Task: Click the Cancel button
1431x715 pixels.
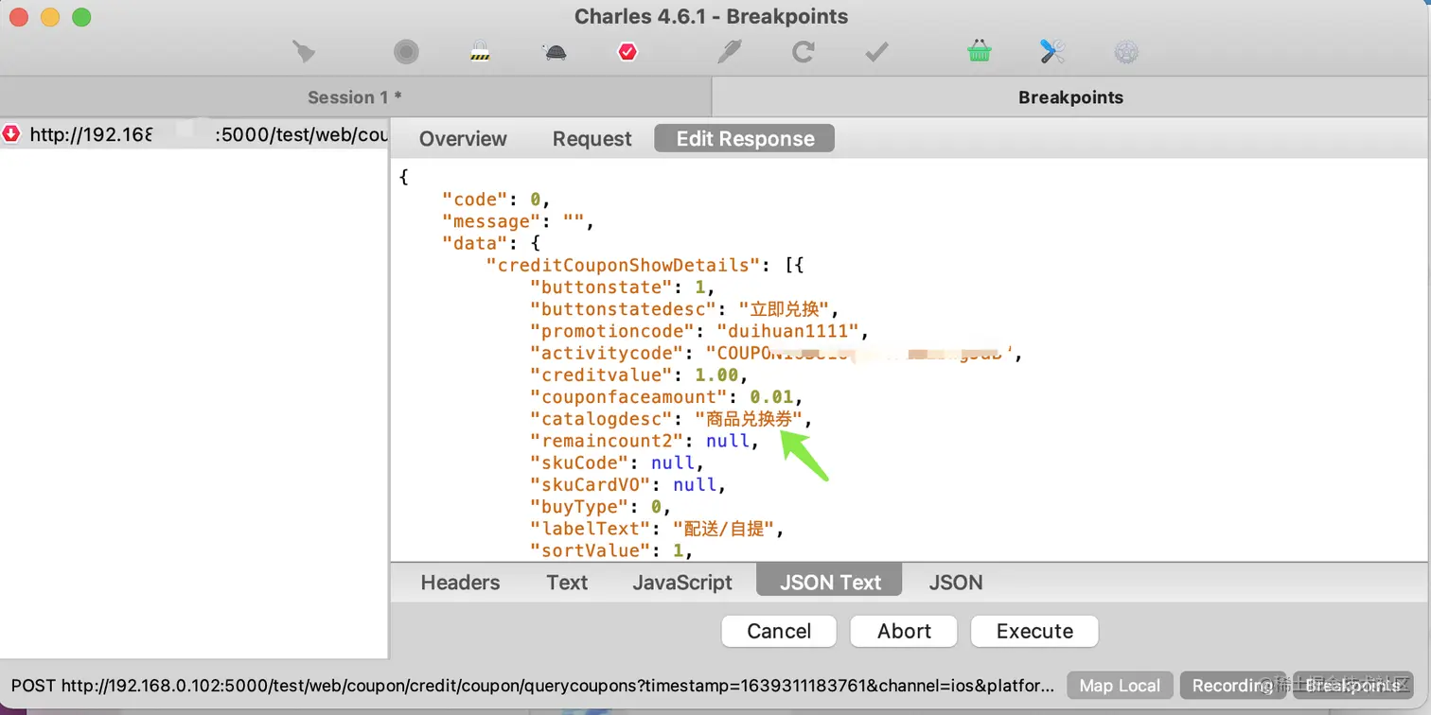Action: (779, 632)
